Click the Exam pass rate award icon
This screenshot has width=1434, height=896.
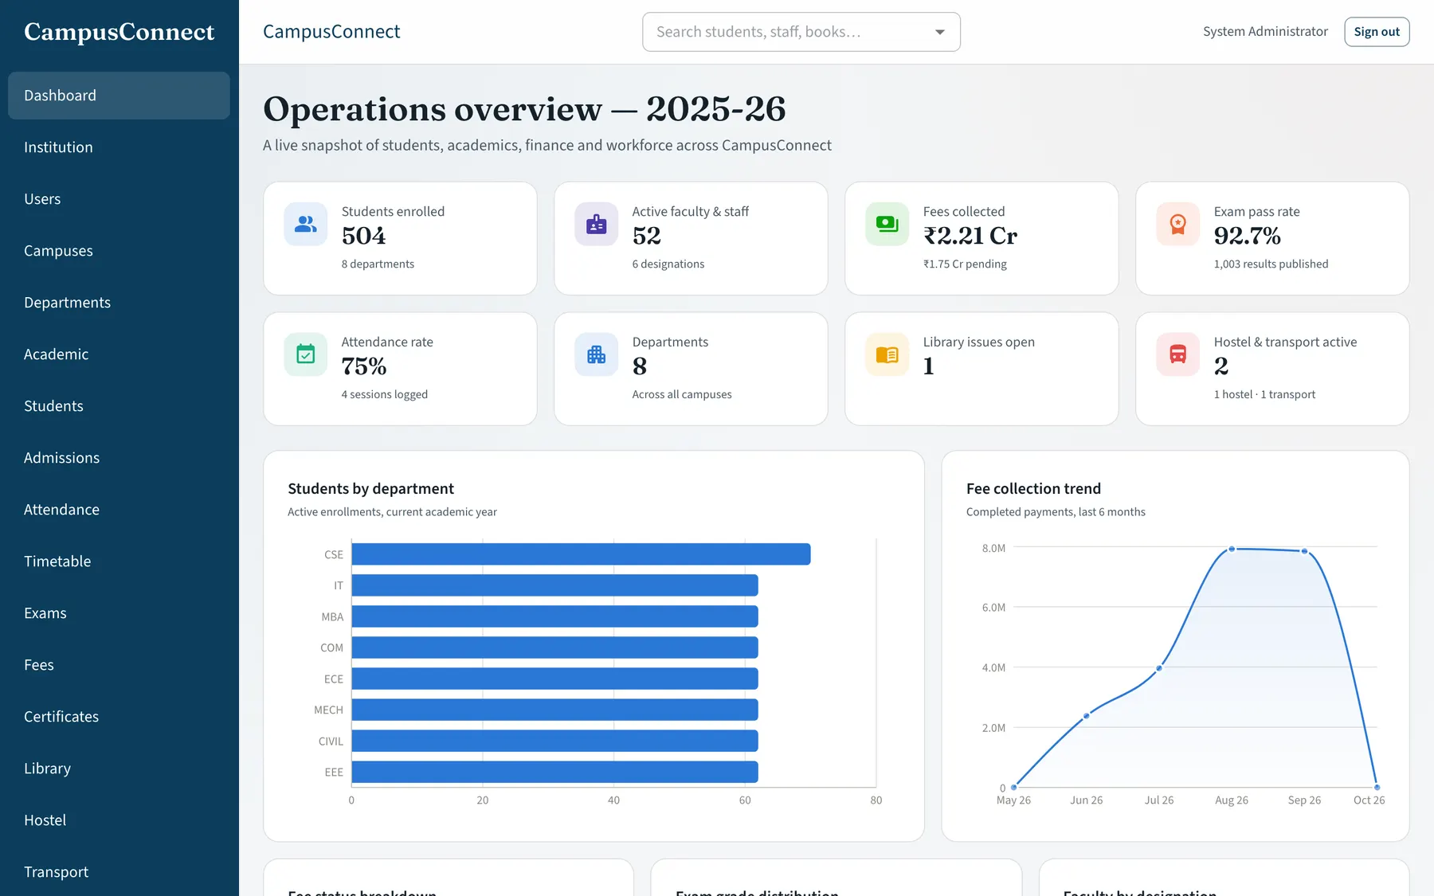point(1177,225)
